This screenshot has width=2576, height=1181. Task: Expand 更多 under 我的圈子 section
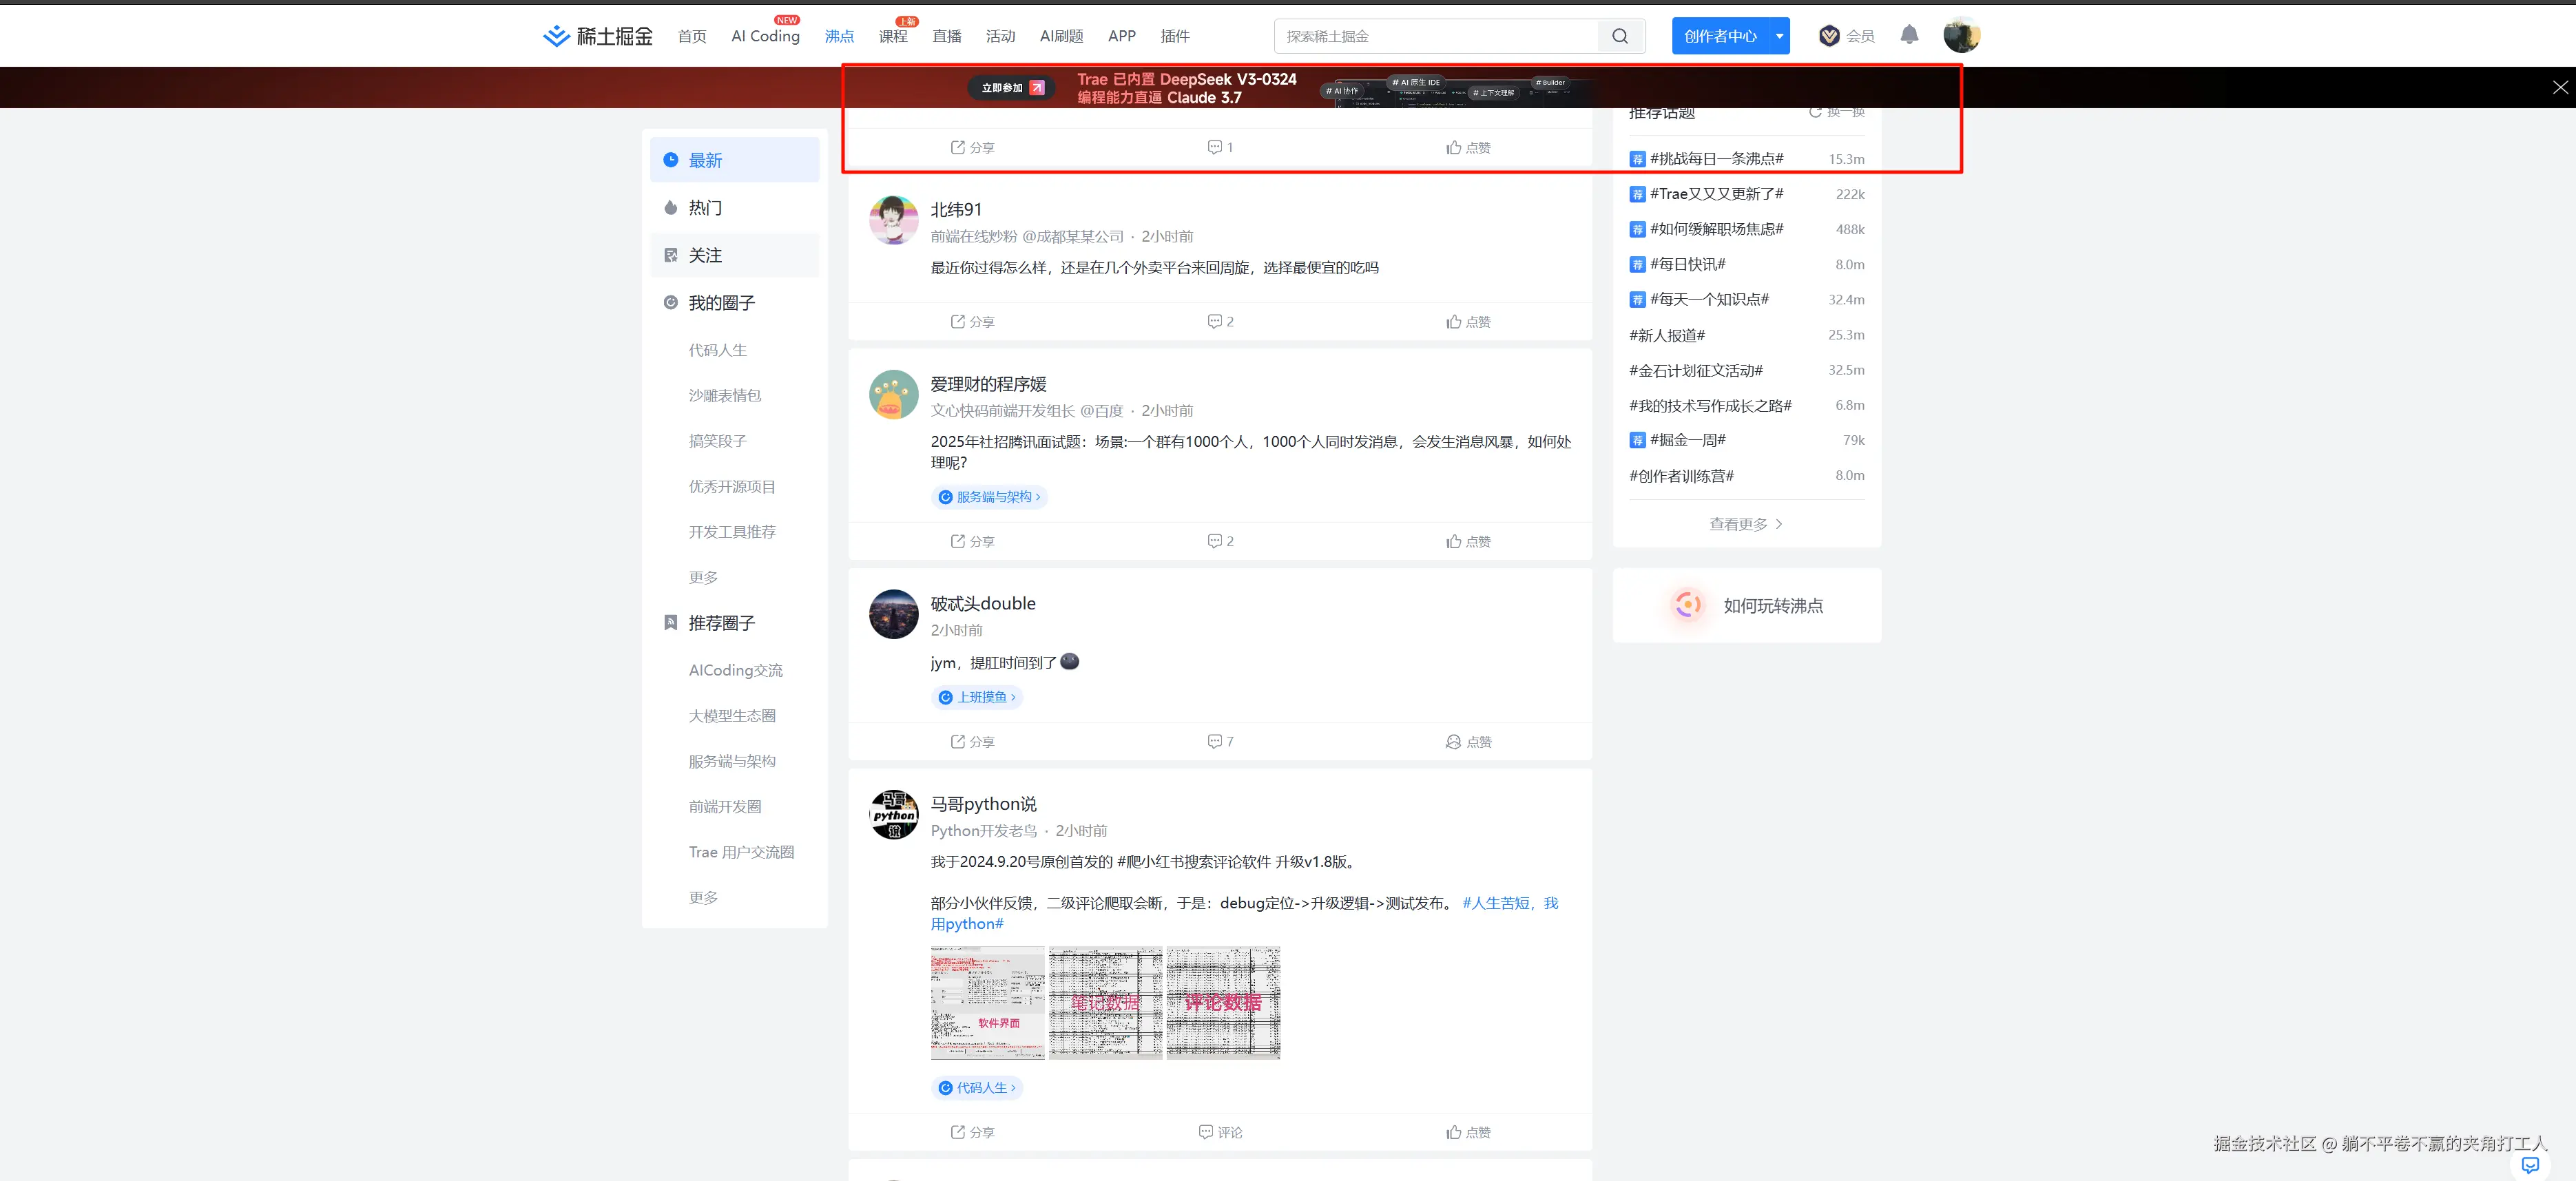click(x=703, y=576)
